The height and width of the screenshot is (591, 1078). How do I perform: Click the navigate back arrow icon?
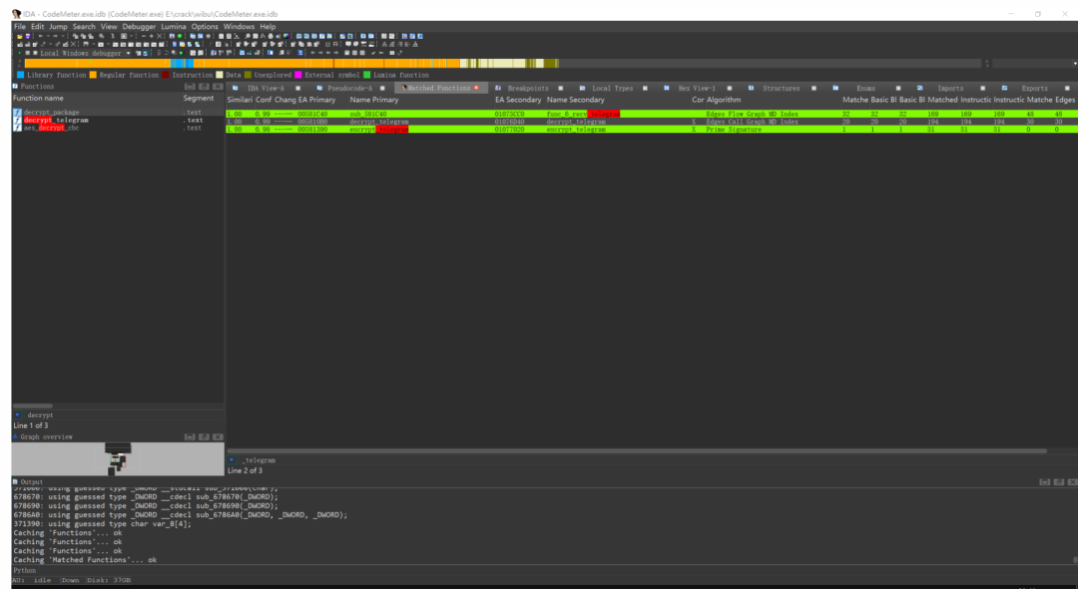[41, 37]
